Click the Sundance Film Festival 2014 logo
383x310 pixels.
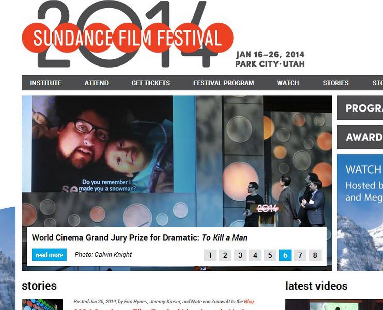coord(128,34)
